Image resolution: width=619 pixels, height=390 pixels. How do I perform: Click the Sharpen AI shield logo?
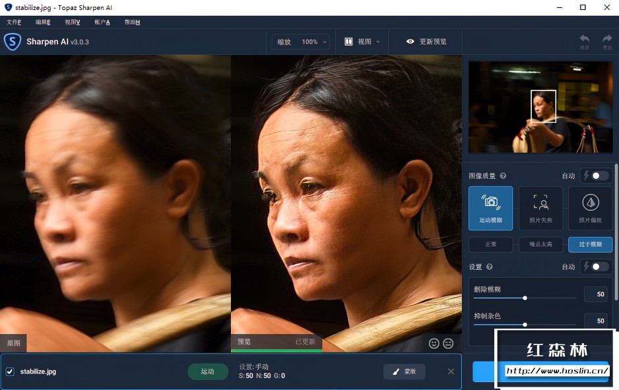(13, 42)
